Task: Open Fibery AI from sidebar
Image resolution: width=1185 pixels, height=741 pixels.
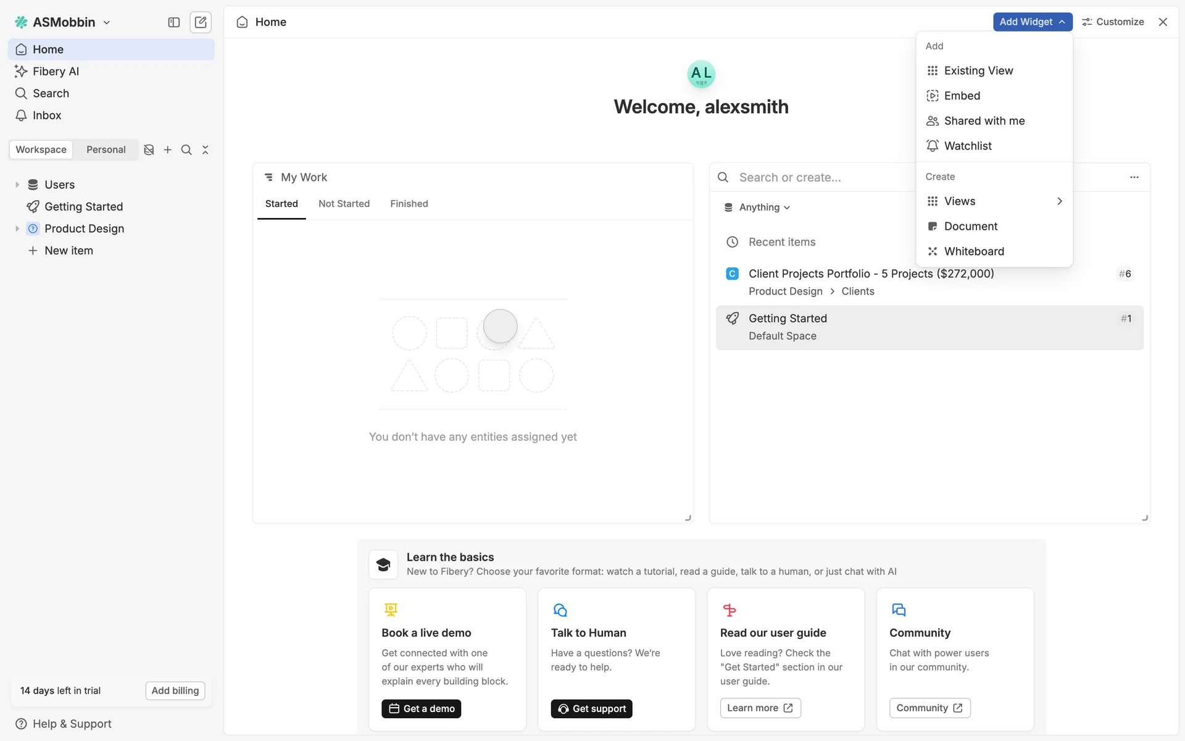Action: (56, 72)
